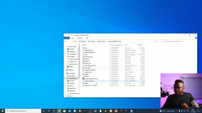202x113 pixels.
Task: Select the opcion 2 platform-tools WinRAR archive
Action: pos(91,79)
